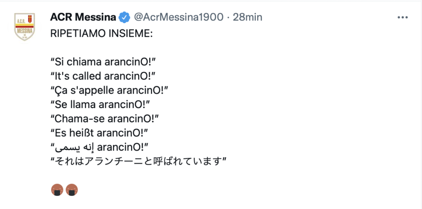Click the German line "Es heißt arancinO!"
The width and height of the screenshot is (422, 209).
[x=99, y=132]
